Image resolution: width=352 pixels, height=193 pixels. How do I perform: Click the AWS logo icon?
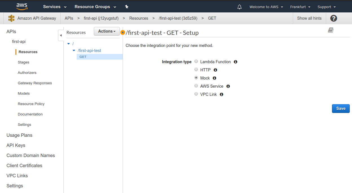click(x=22, y=6)
